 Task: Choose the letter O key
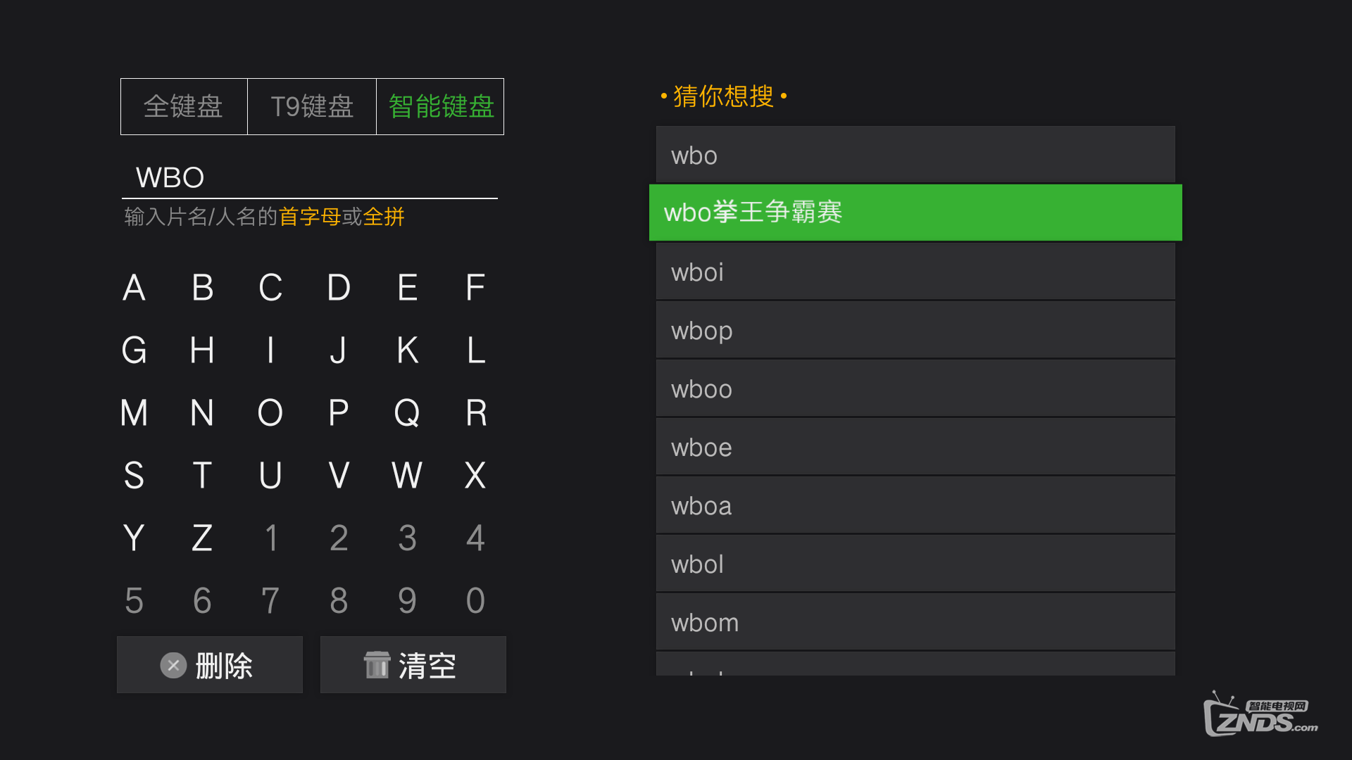coord(270,413)
